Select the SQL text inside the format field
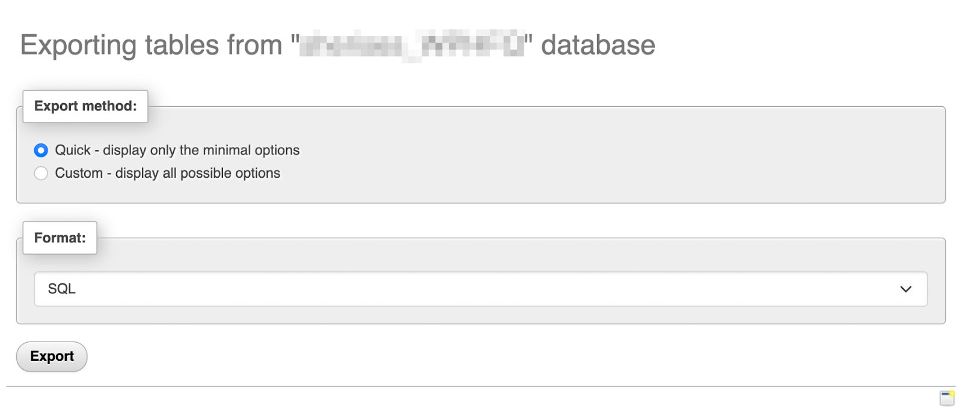 pos(62,289)
